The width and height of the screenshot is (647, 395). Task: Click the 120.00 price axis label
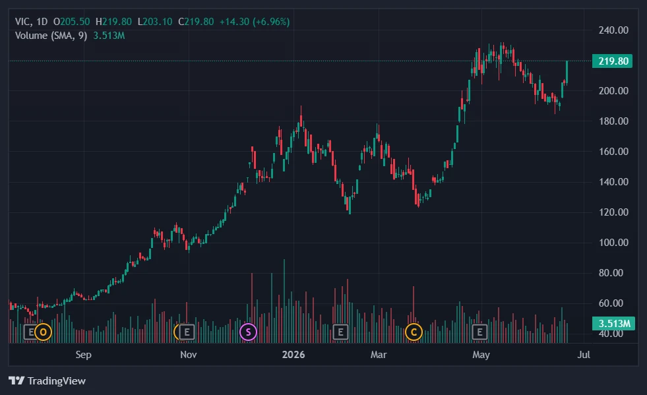click(613, 212)
